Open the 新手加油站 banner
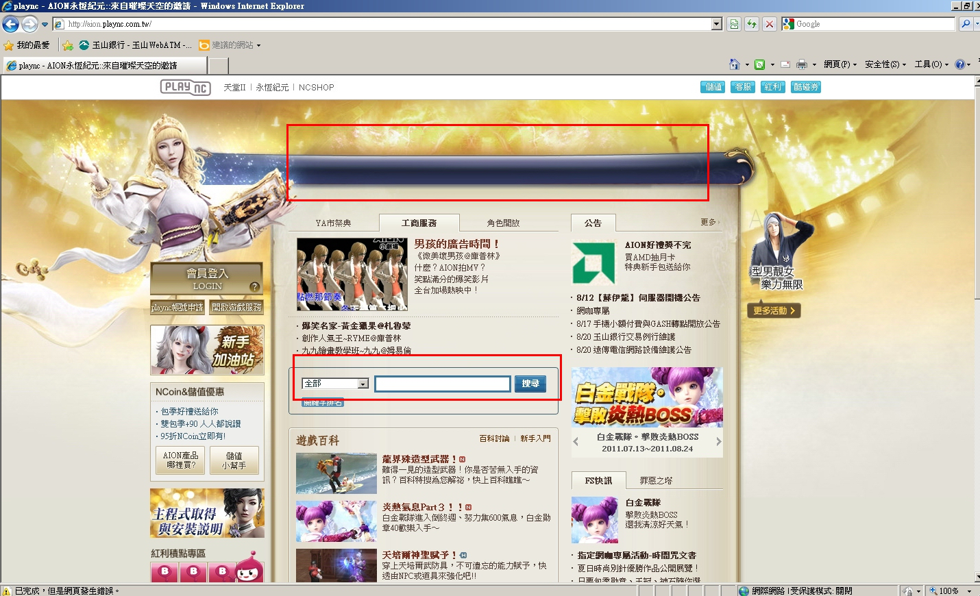The width and height of the screenshot is (980, 596). (207, 350)
